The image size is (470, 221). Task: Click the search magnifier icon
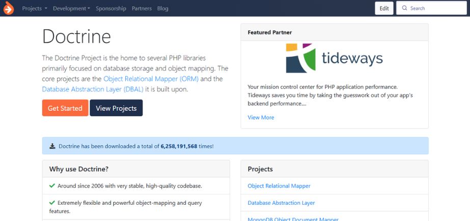[x=405, y=8]
